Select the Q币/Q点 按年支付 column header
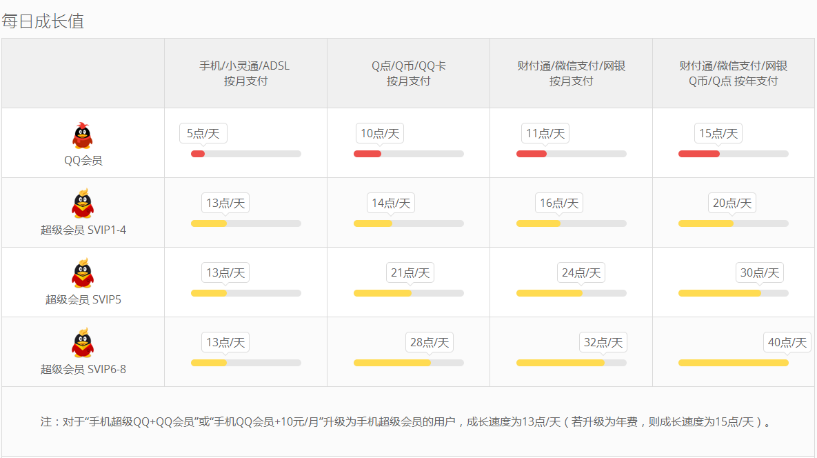 coord(734,73)
